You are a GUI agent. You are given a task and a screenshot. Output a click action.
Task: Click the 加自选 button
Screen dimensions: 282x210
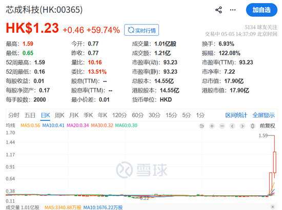pyautogui.click(x=261, y=10)
